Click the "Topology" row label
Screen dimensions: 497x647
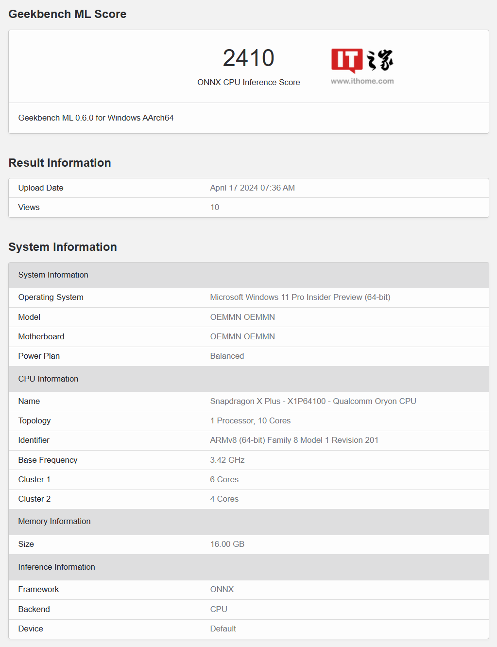[34, 421]
